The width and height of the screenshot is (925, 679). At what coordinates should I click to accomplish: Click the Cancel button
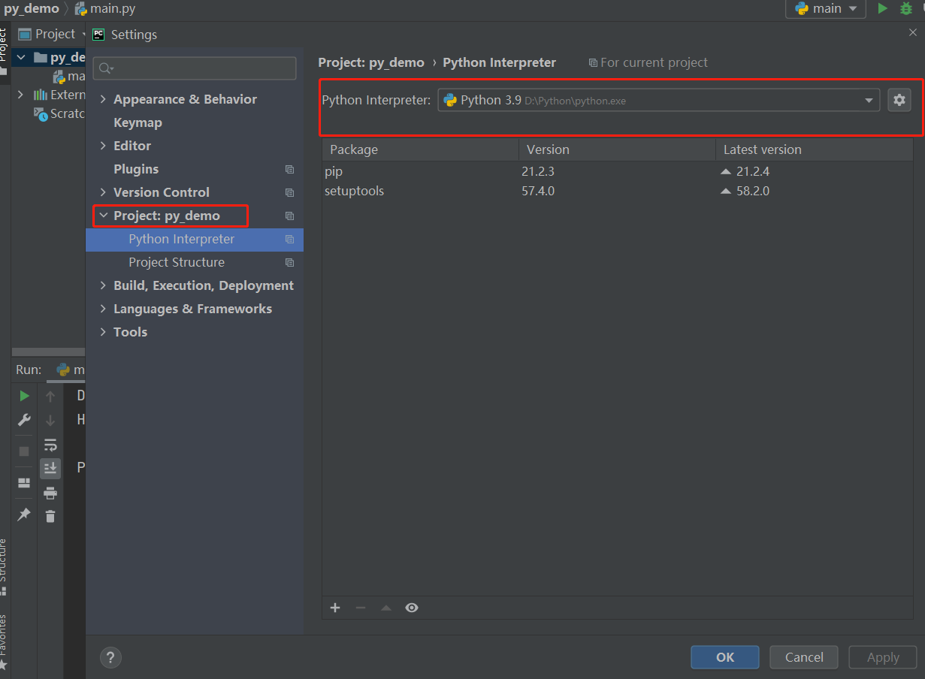[804, 657]
